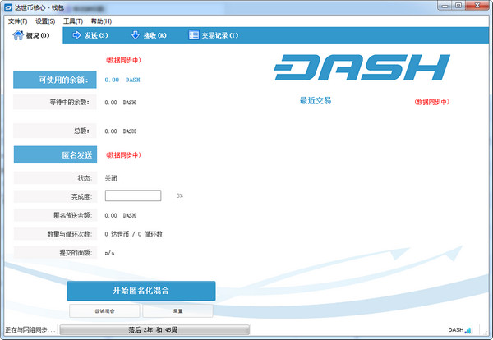Screen dimensions: 493x340
Task: Maximize the 达世币核心 wallet window
Action: (458, 6)
